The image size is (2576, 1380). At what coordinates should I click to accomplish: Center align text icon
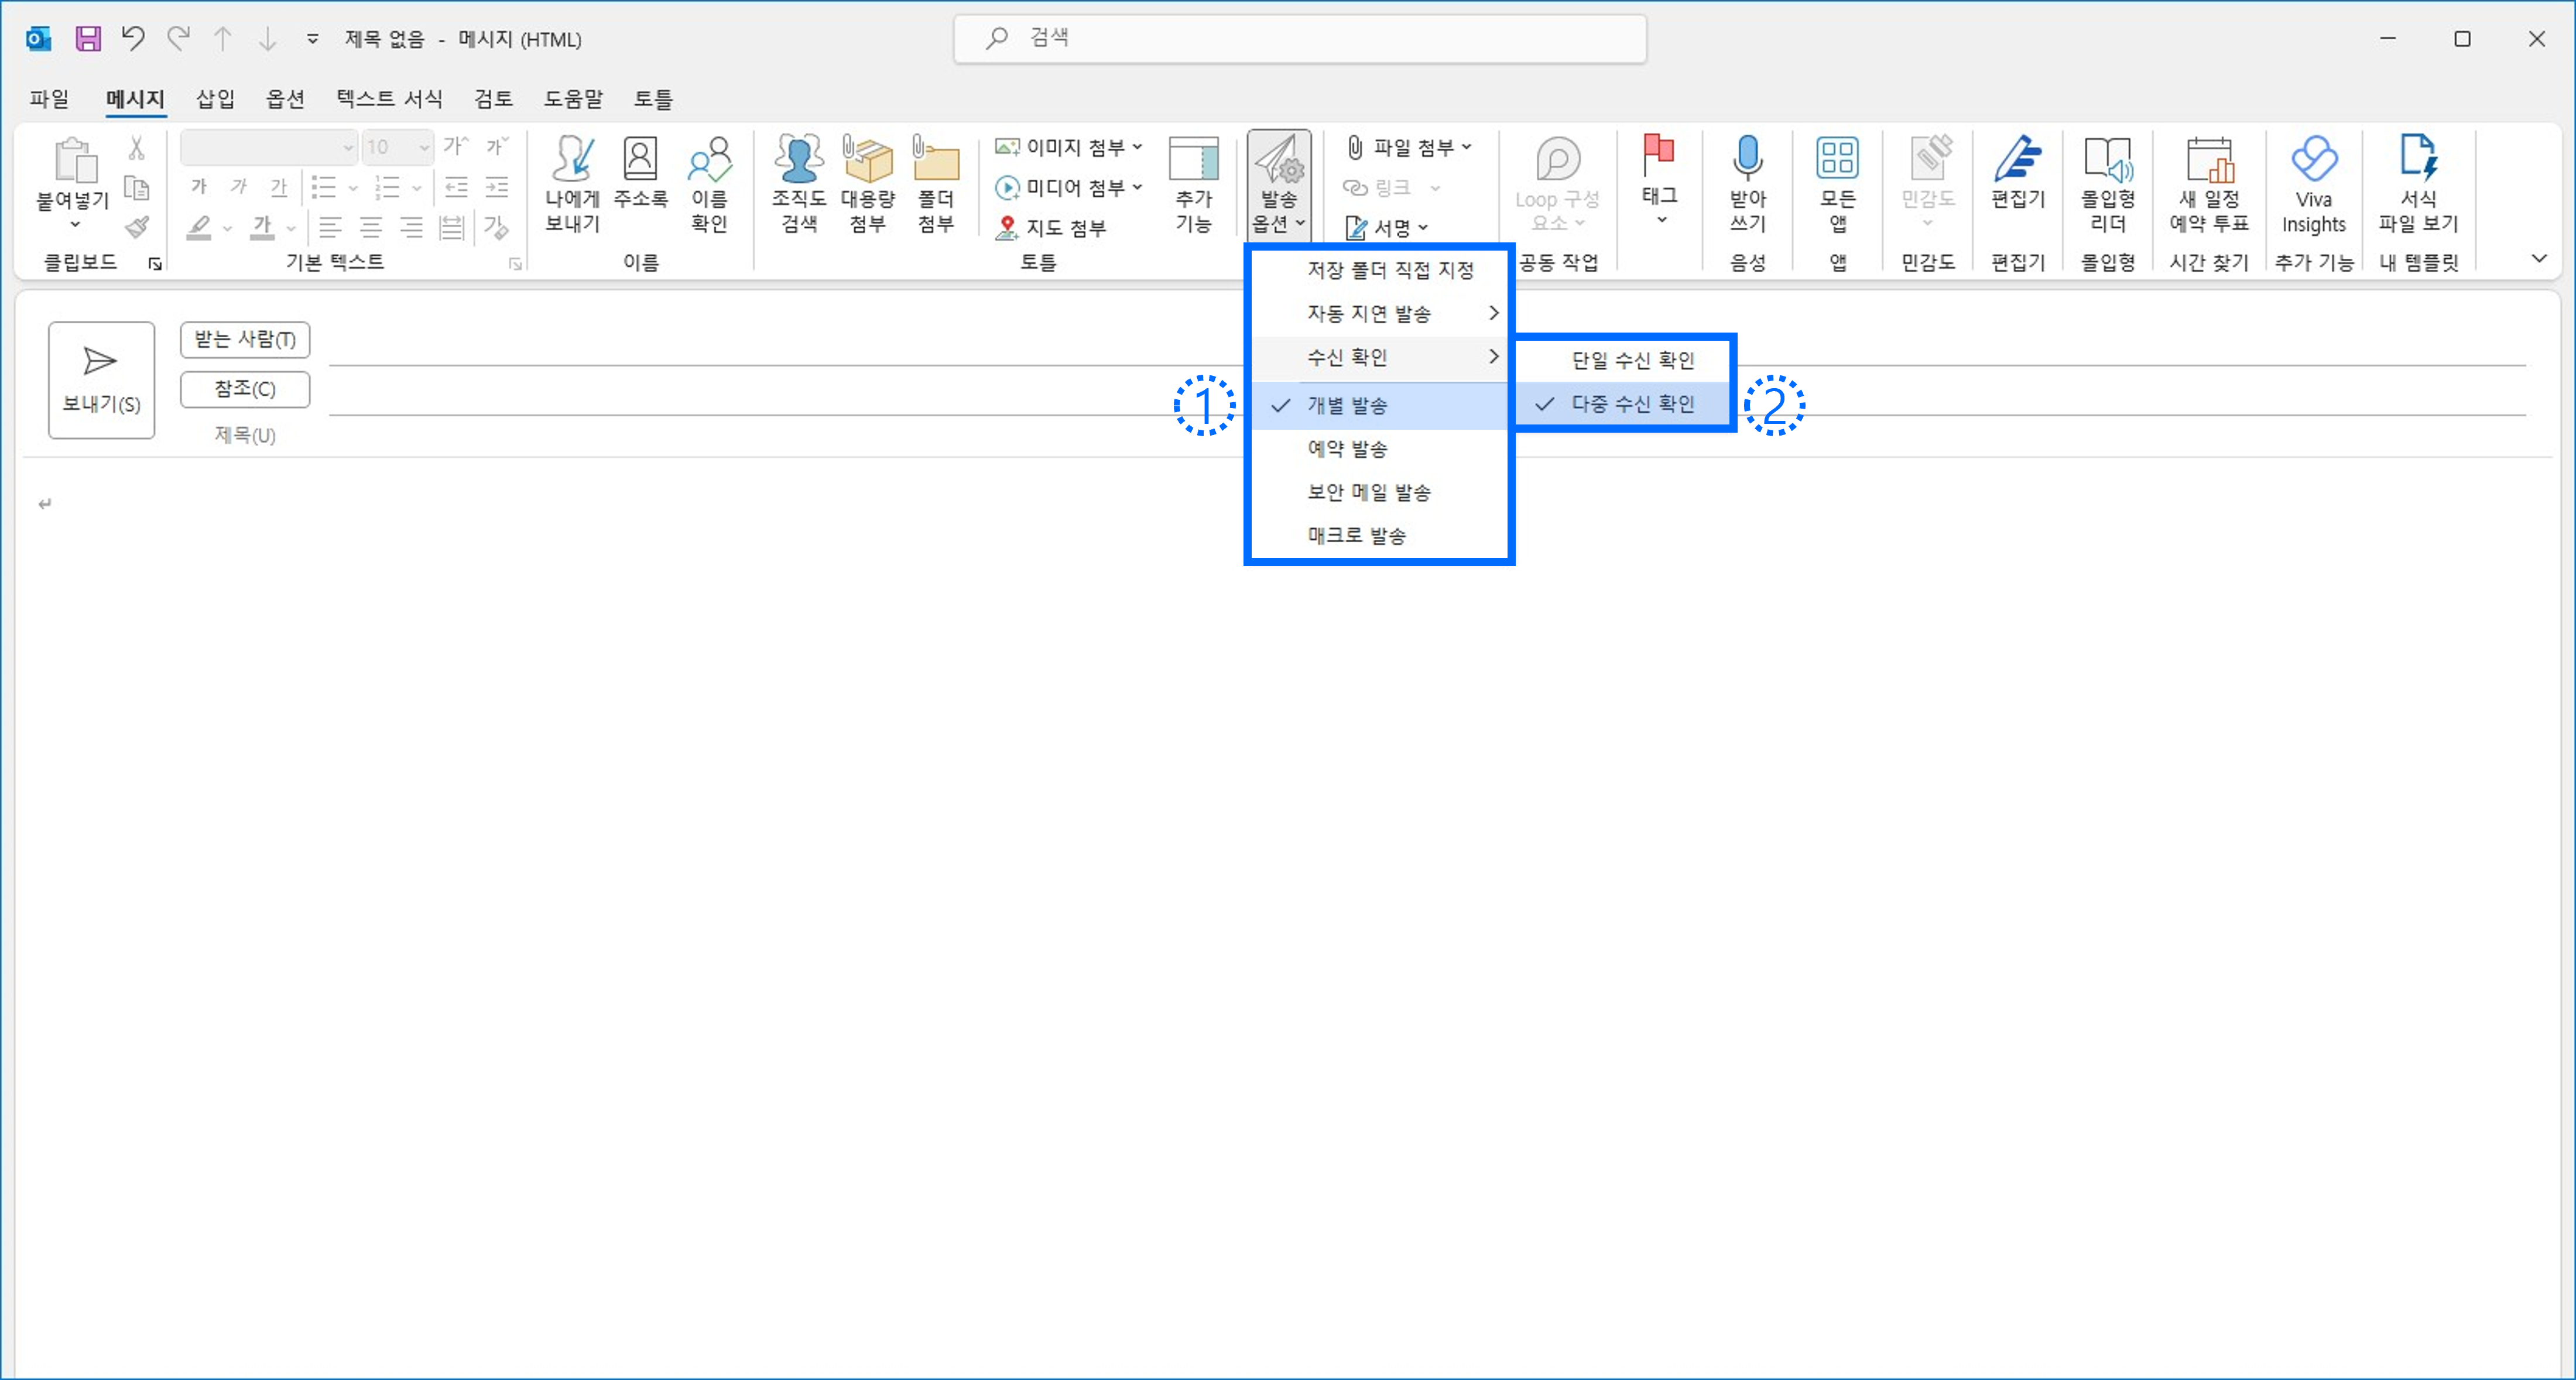(371, 228)
